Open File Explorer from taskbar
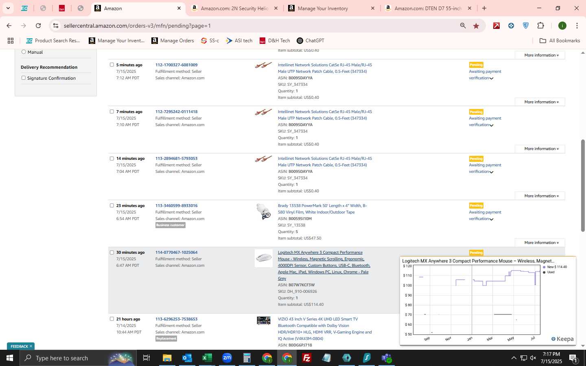 click(167, 358)
